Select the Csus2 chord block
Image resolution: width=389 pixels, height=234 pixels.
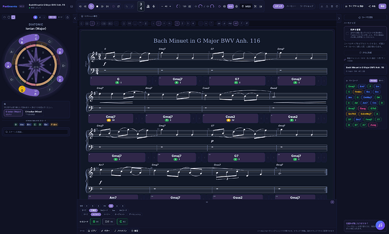(231, 118)
